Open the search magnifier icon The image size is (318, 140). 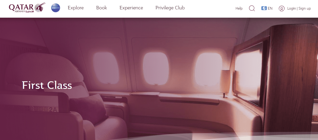coord(252,8)
